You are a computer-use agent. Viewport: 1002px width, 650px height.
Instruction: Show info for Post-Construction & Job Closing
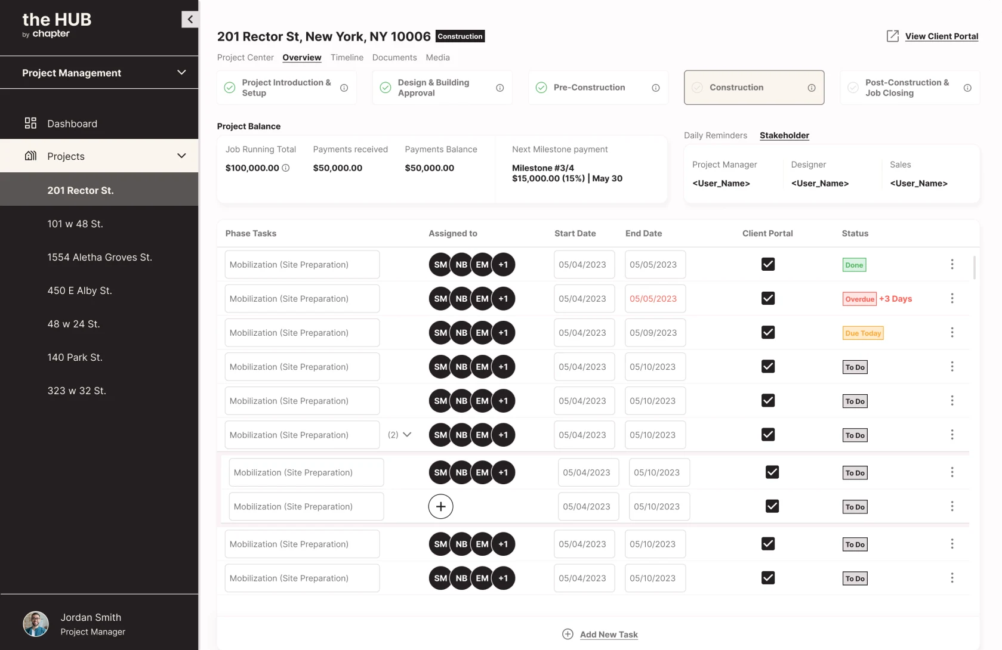[967, 88]
